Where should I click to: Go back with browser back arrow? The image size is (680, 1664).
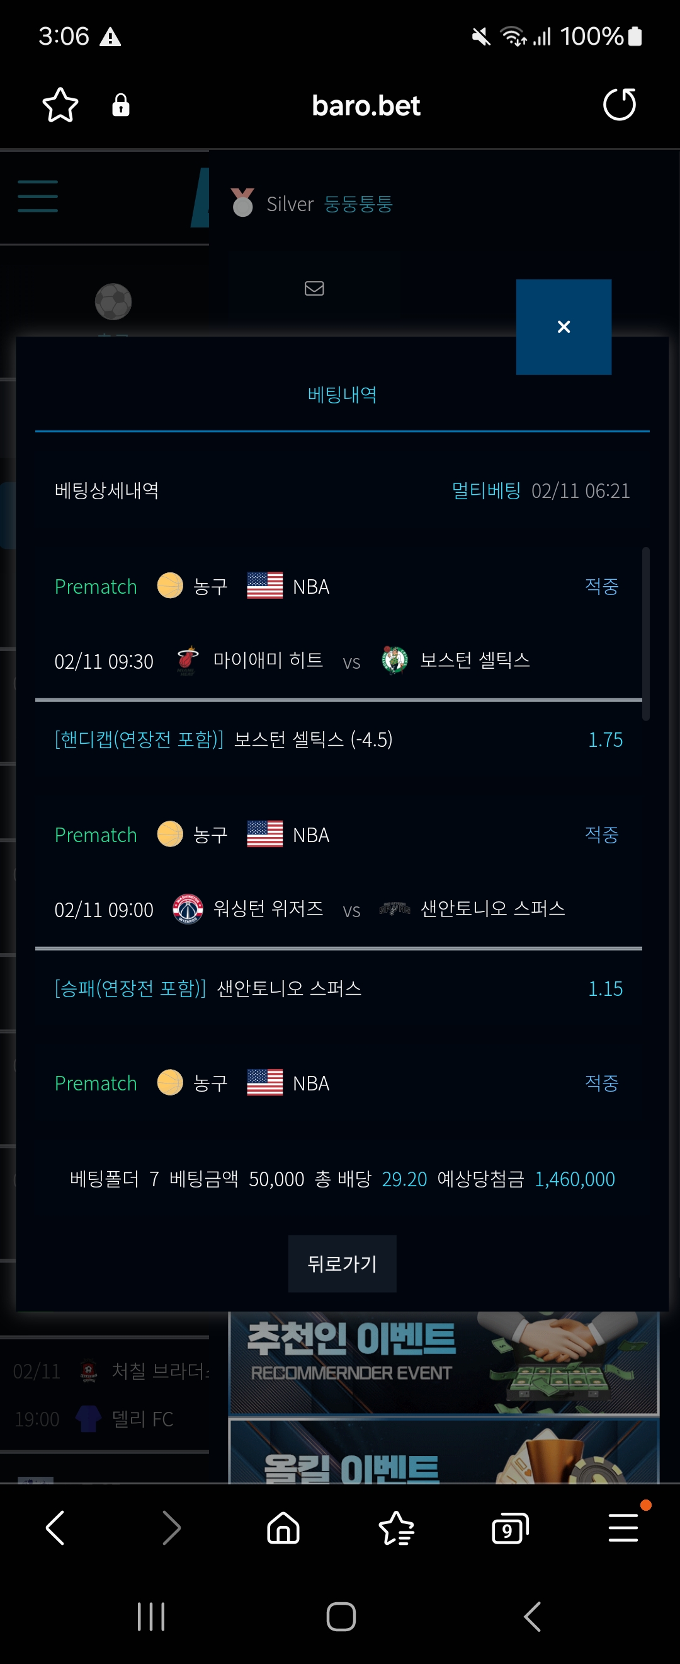tap(55, 1528)
